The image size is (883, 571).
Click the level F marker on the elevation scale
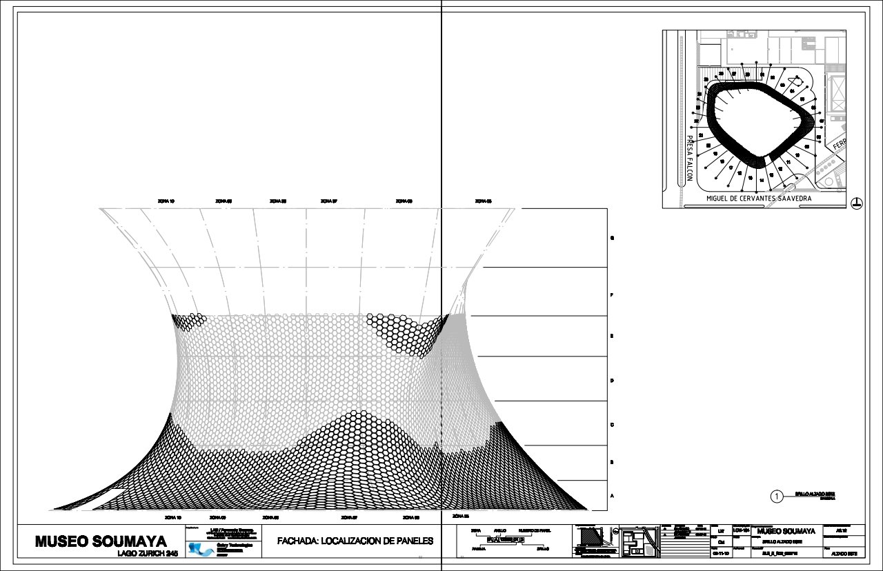point(612,295)
